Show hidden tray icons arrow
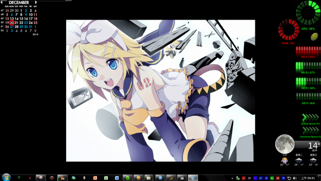 tap(232, 178)
